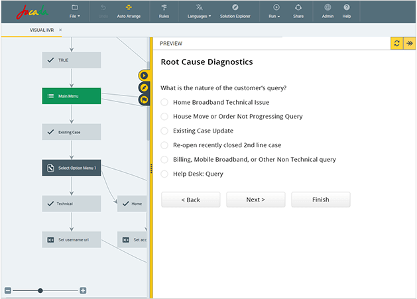Click the checkmark icon on Existing Case node

click(x=50, y=132)
